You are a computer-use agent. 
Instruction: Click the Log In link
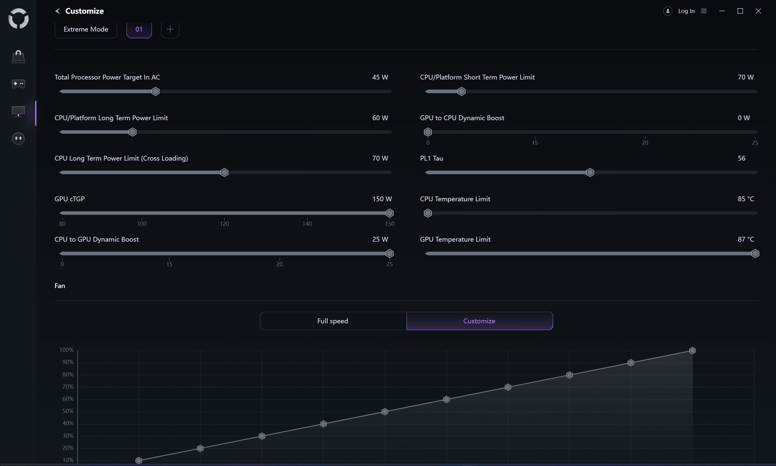point(686,11)
